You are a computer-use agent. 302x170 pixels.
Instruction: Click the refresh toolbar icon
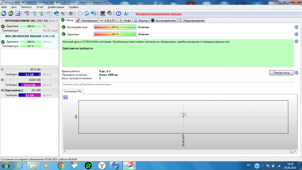point(4,13)
